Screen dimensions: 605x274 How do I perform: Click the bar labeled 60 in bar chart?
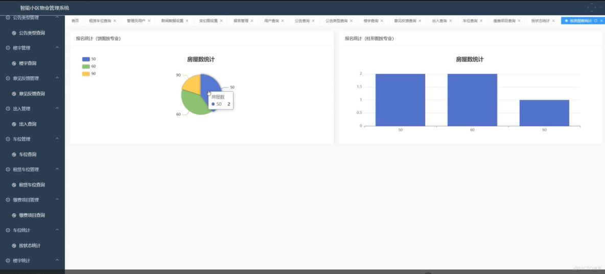pyautogui.click(x=472, y=100)
